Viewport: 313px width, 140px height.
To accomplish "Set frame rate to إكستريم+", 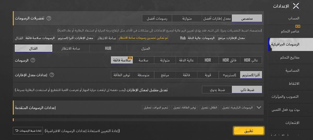I will coord(229,75).
